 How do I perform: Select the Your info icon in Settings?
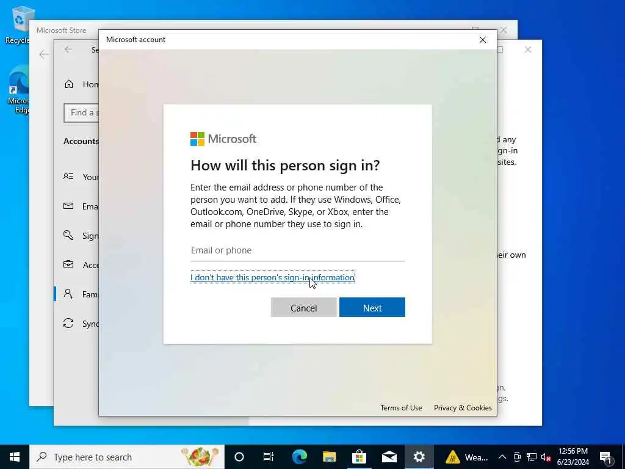coord(68,176)
